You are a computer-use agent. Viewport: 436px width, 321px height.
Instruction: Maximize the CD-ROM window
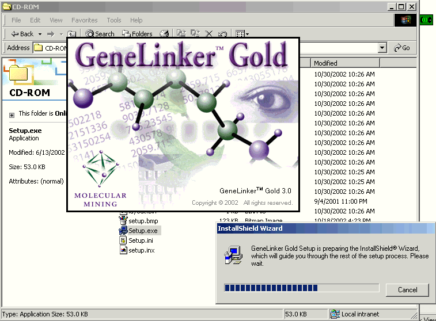coord(401,7)
